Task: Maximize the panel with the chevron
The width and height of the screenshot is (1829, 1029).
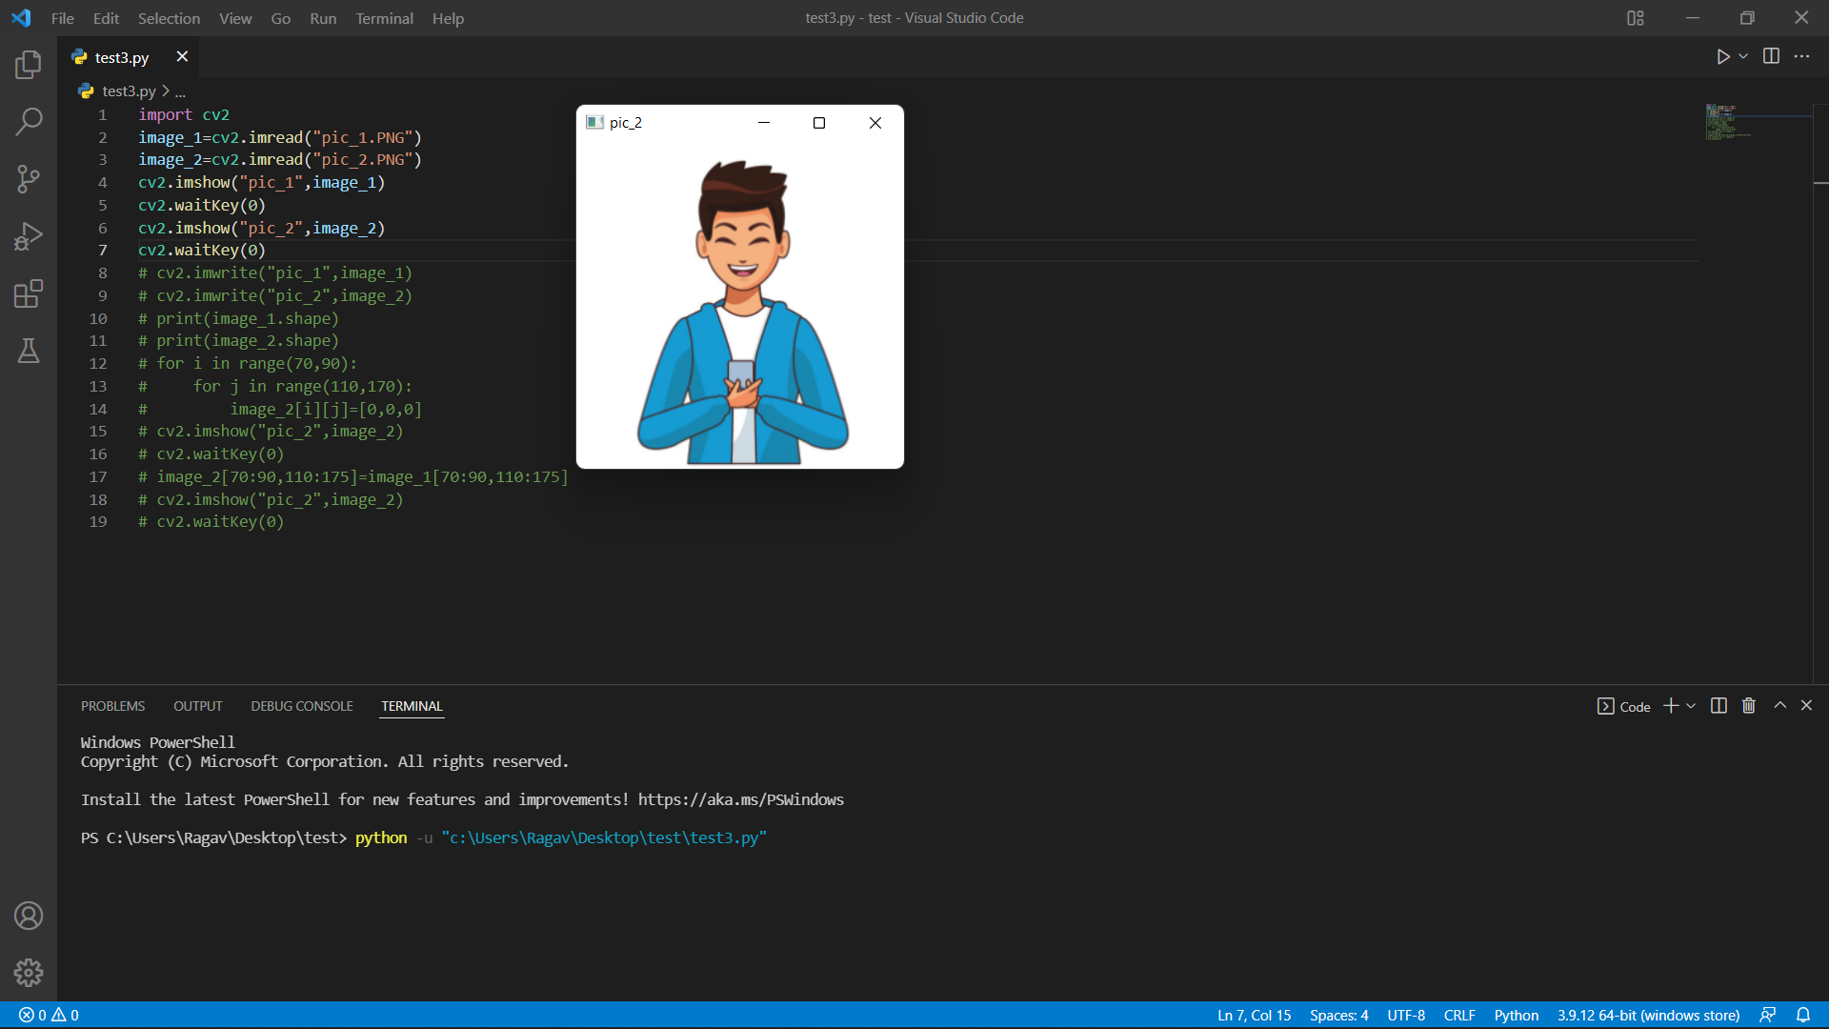Action: (x=1779, y=705)
